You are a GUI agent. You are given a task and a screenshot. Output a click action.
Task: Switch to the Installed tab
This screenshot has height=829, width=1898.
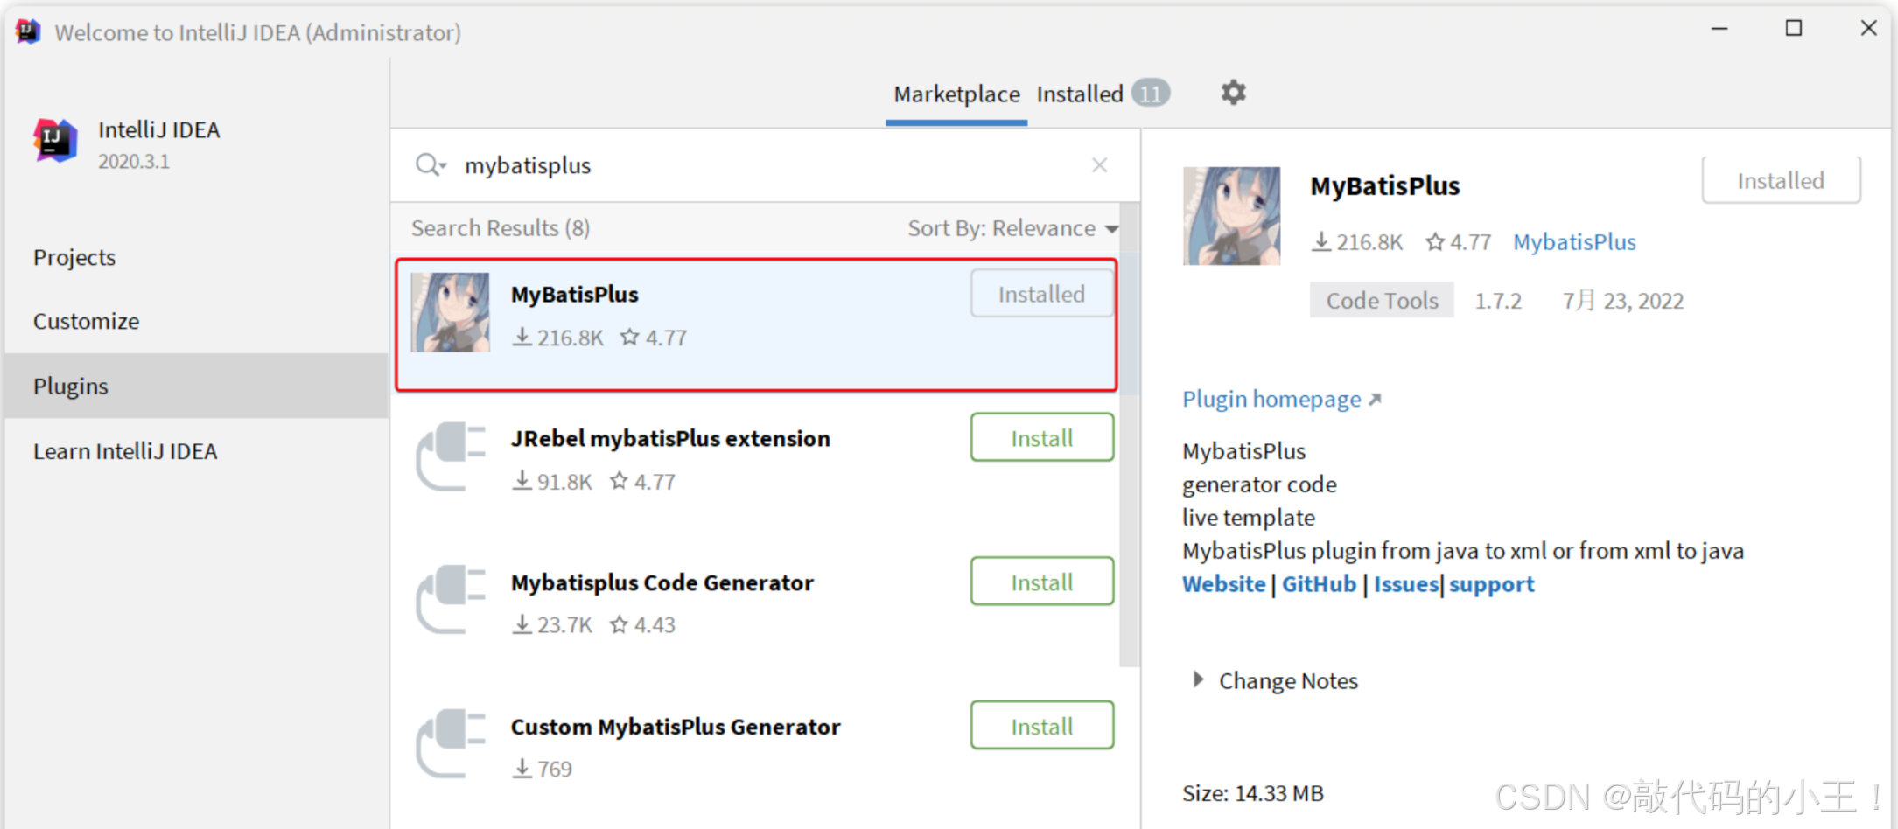click(x=1103, y=94)
